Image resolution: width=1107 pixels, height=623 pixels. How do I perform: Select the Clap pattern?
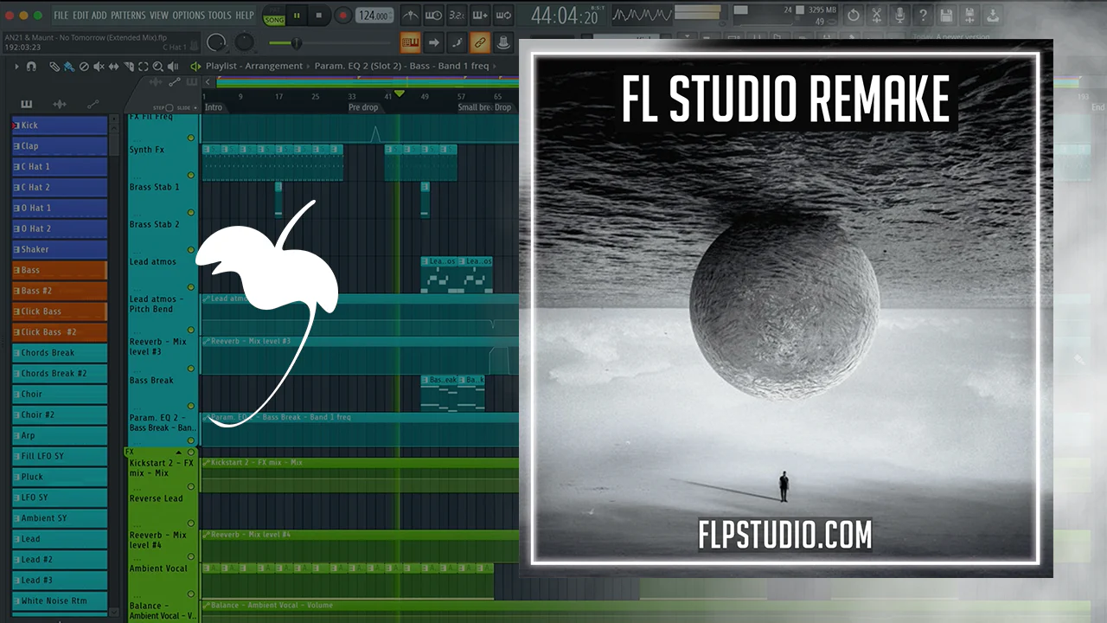(60, 146)
